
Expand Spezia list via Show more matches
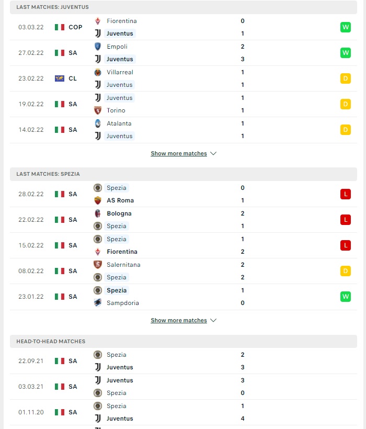click(x=179, y=320)
